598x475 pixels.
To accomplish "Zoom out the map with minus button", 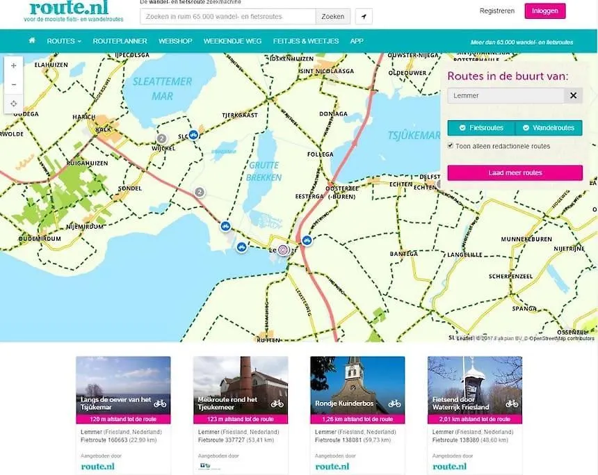I will (x=14, y=84).
